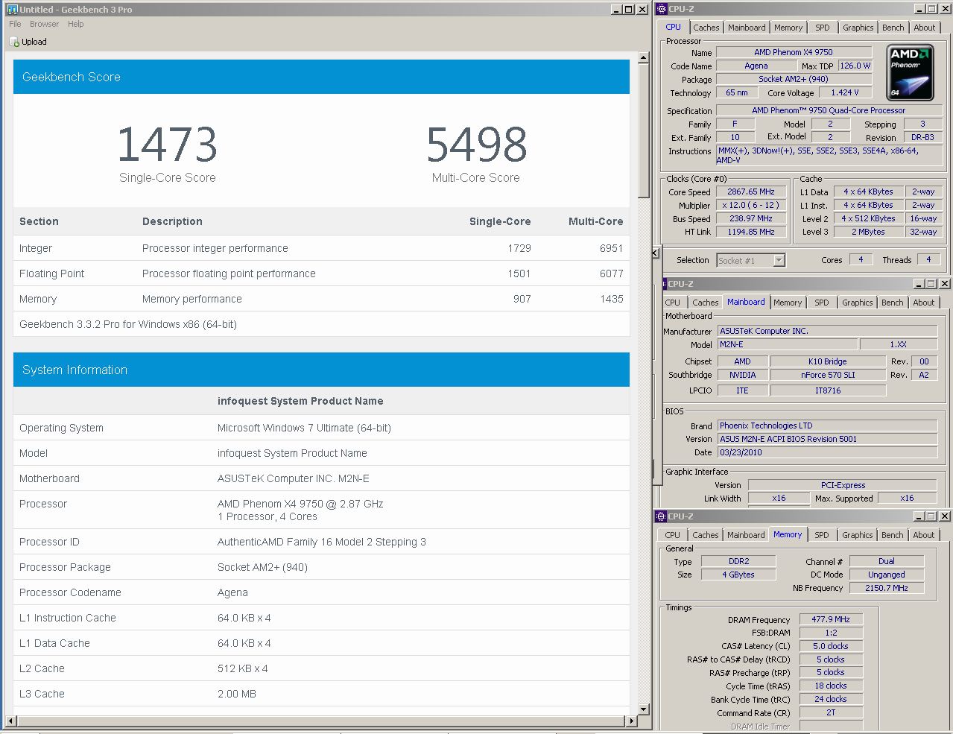Click the Command Rate 2T field
The width and height of the screenshot is (953, 734).
point(831,713)
